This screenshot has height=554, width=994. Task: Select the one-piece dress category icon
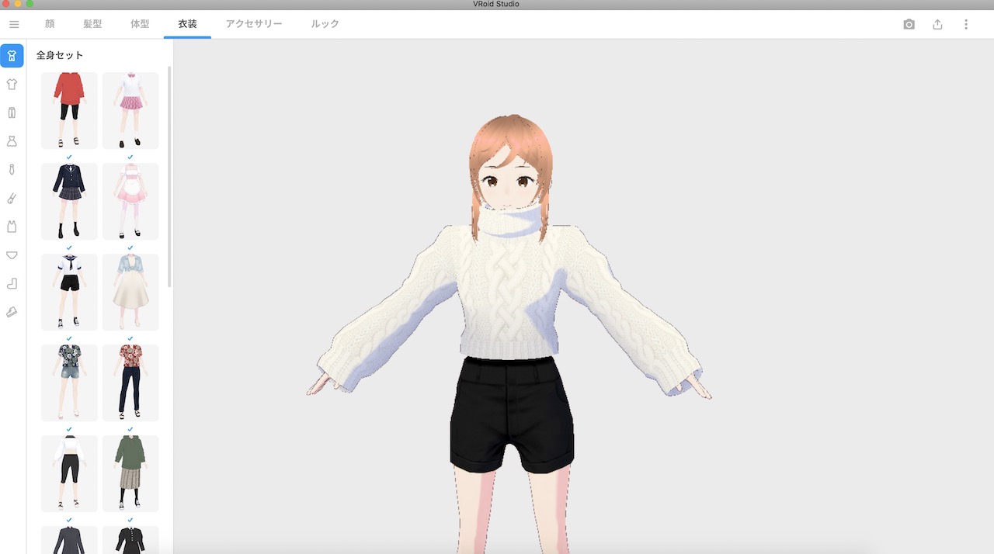tap(12, 140)
